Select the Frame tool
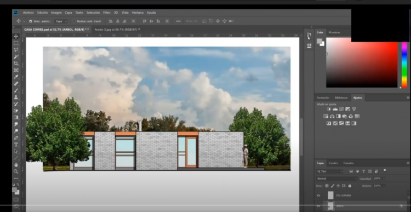 (x=16, y=70)
